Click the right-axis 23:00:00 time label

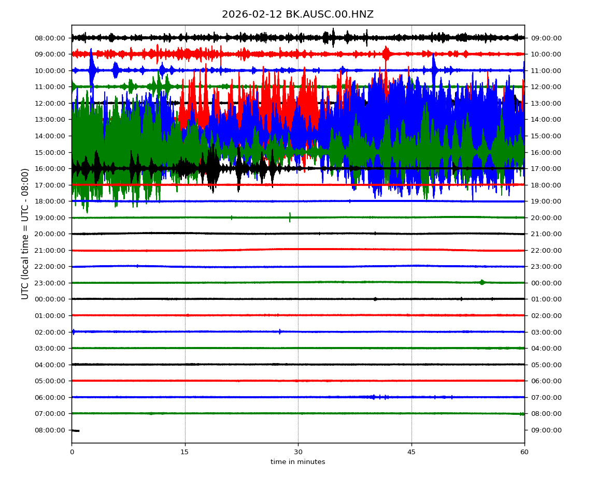[x=545, y=267]
